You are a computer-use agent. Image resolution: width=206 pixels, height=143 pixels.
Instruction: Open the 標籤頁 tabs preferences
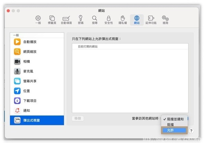point(52,20)
